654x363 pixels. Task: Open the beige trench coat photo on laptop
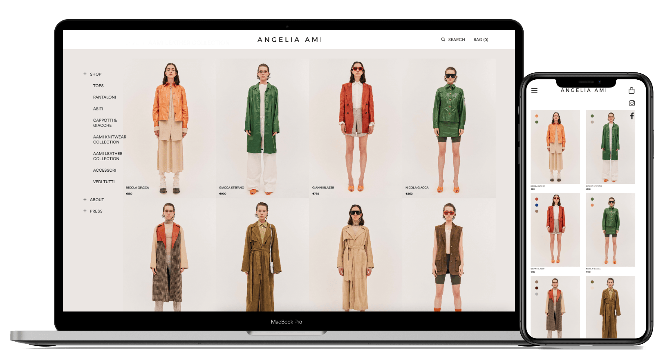356,255
